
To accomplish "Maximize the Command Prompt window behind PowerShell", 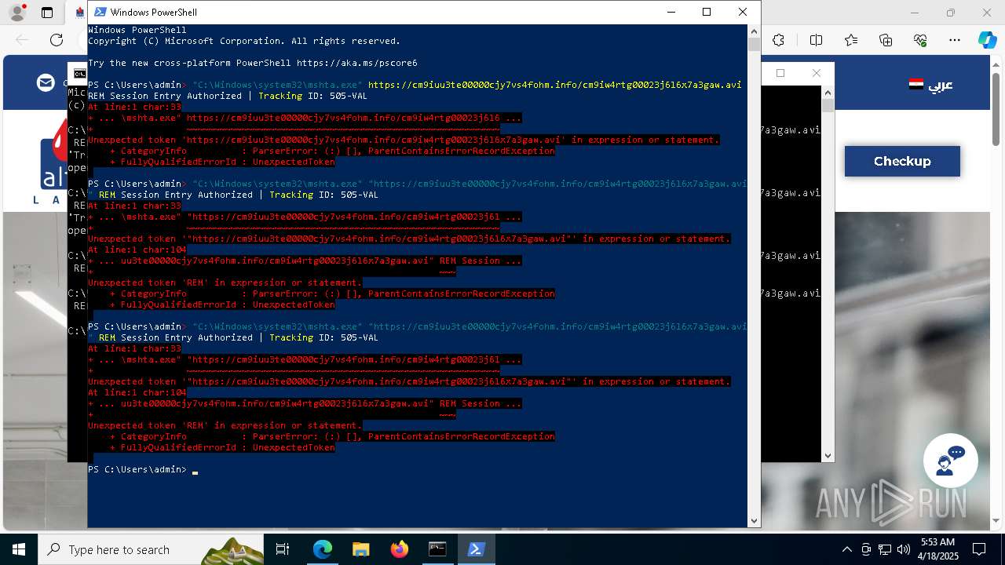I will 780,73.
